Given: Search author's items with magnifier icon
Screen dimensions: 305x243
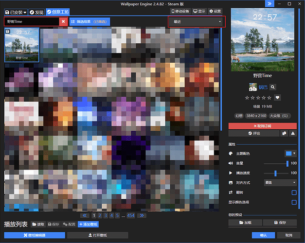Looking at the screenshot, I should [x=273, y=87].
